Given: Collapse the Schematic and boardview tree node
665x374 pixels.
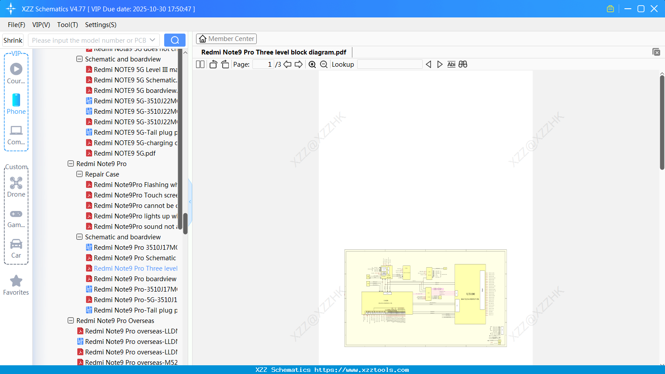Looking at the screenshot, I should (79, 237).
